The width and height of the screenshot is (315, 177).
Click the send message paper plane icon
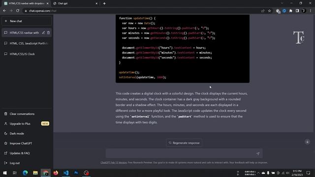(258, 154)
